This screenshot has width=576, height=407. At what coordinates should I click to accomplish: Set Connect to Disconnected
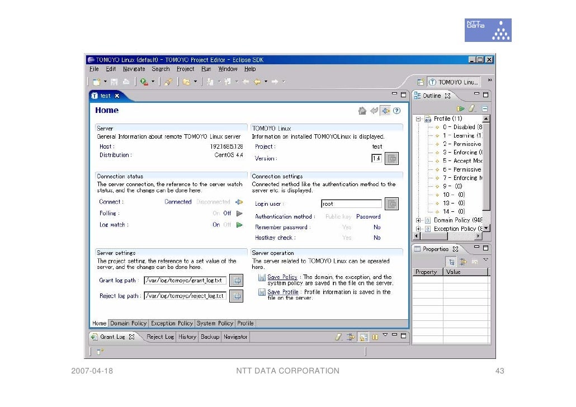pos(213,202)
